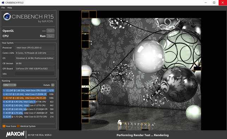Maximize the Cinebench window

pos(214,2)
